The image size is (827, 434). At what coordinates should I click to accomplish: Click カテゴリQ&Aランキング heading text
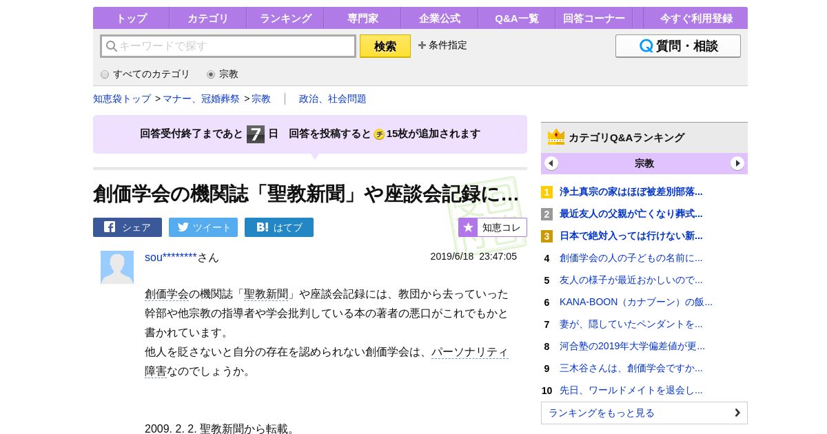(626, 137)
